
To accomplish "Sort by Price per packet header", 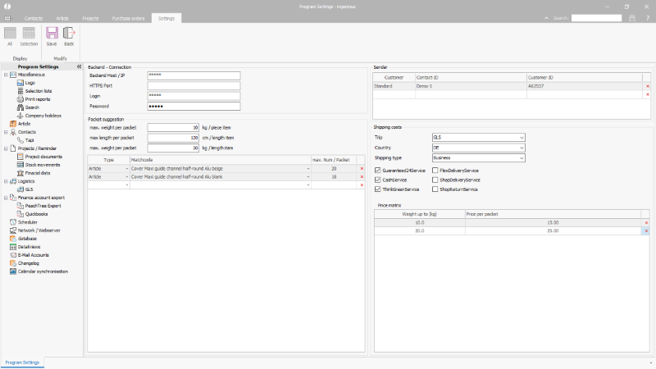I will tap(553, 214).
